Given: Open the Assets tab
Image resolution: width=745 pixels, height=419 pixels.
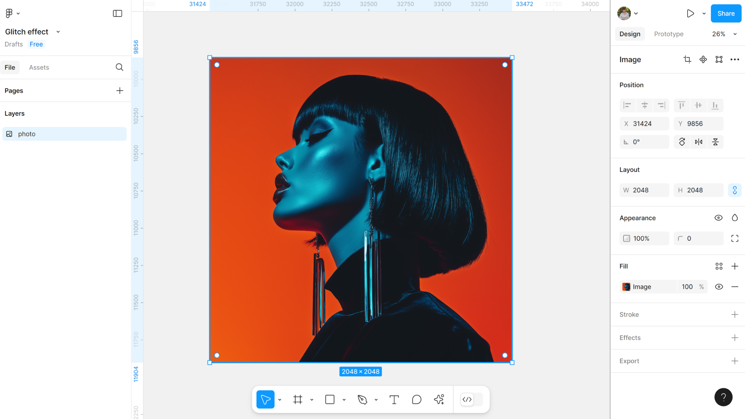Looking at the screenshot, I should point(39,68).
